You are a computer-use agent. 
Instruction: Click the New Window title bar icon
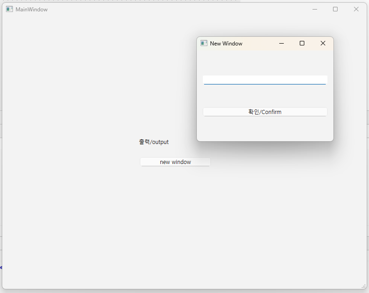point(204,43)
